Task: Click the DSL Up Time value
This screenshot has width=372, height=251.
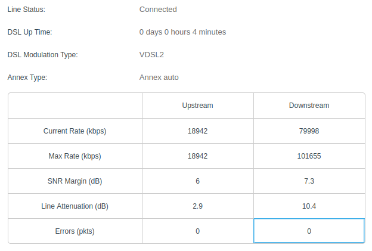Action: point(182,32)
